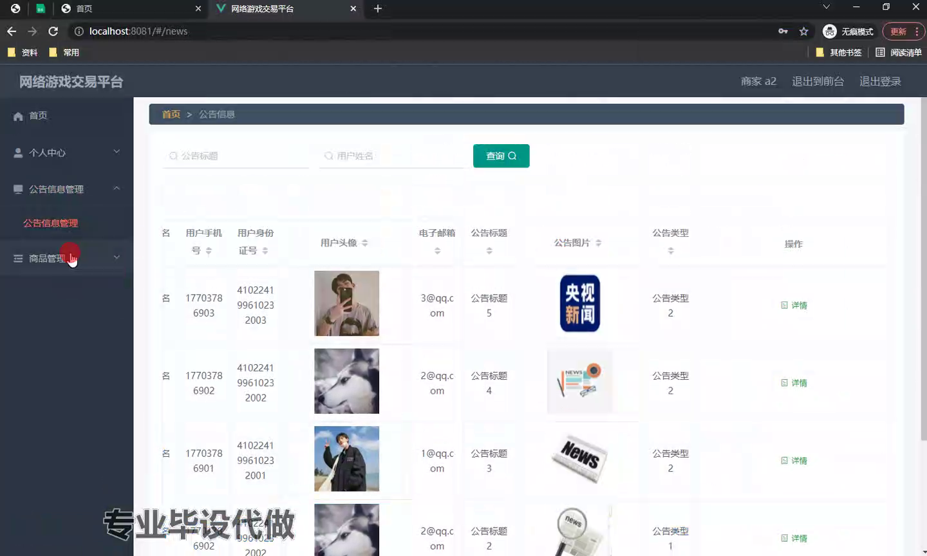927x556 pixels.
Task: Click the 1@qq.com email cell
Action: [x=437, y=461]
